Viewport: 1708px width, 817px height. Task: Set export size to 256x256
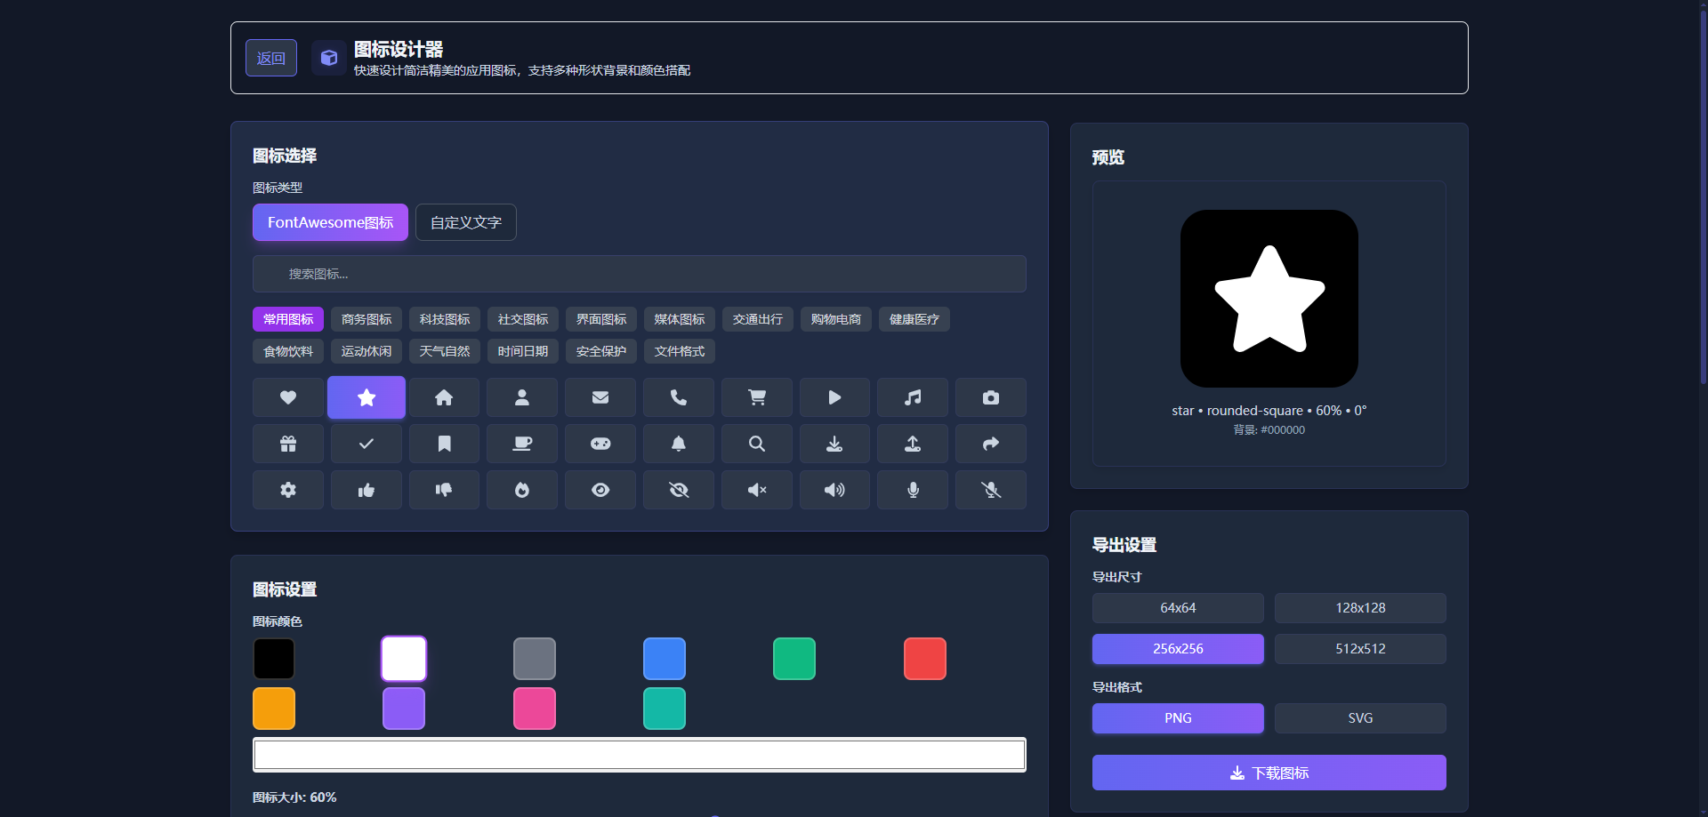1178,649
